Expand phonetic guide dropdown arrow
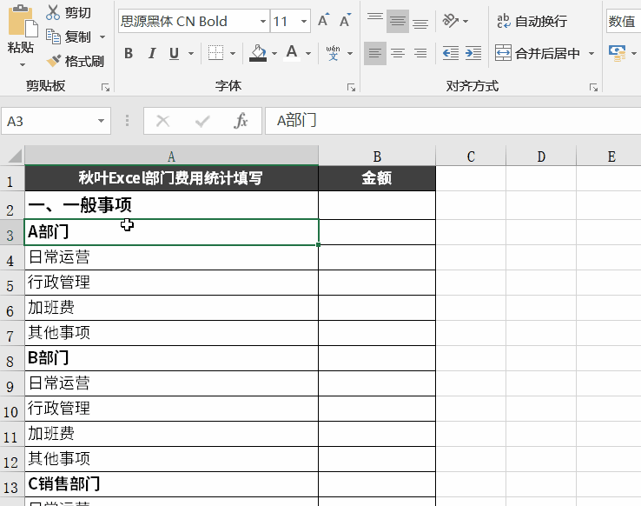Image resolution: width=641 pixels, height=506 pixels. (350, 54)
